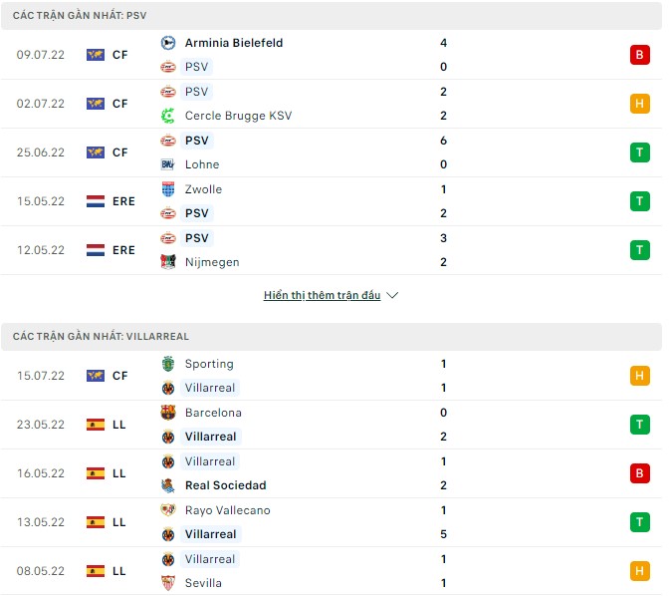The image size is (670, 596).
Task: Click the Barcelona club crest
Action: 167,413
